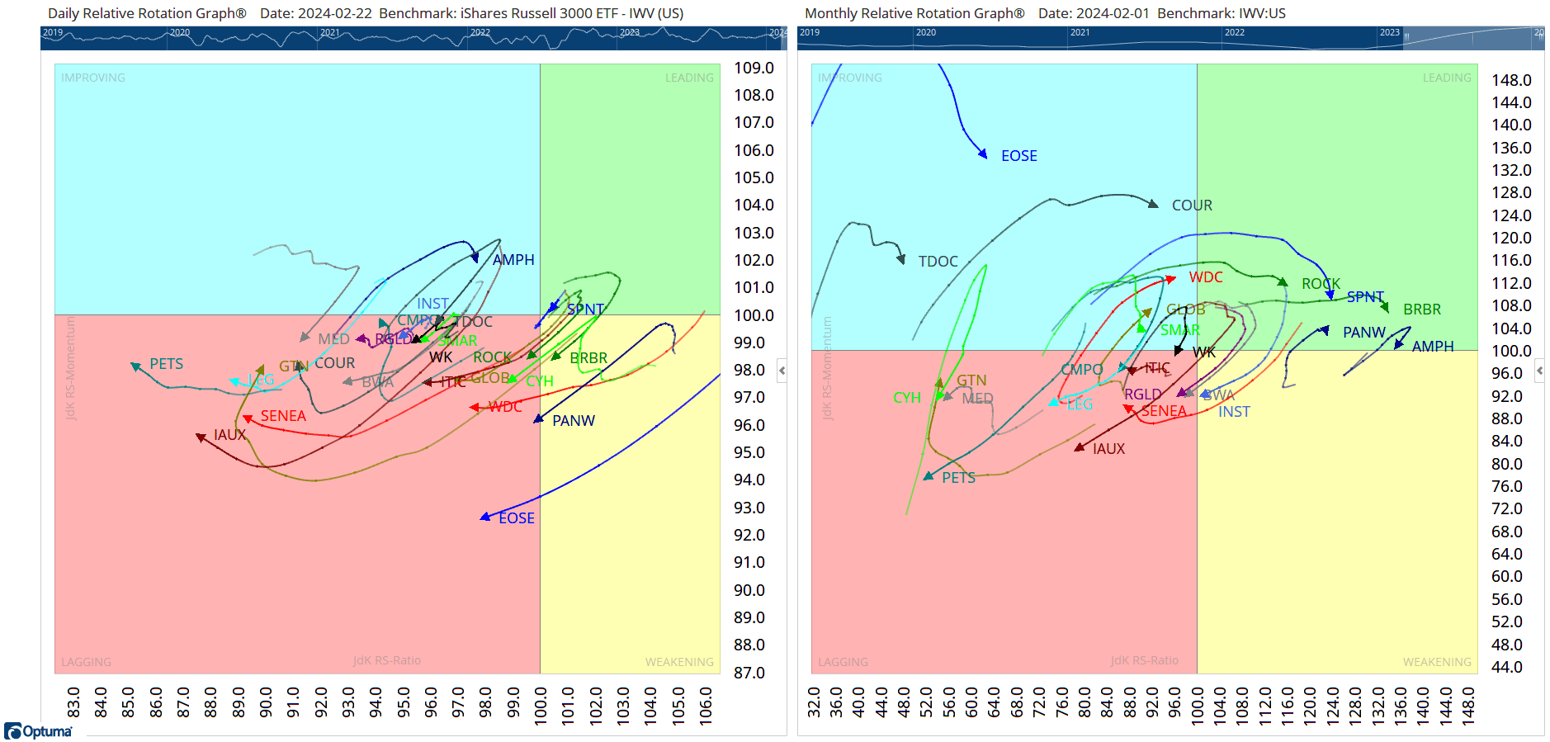Select the SENEA label in the monthly graph

(x=1164, y=411)
